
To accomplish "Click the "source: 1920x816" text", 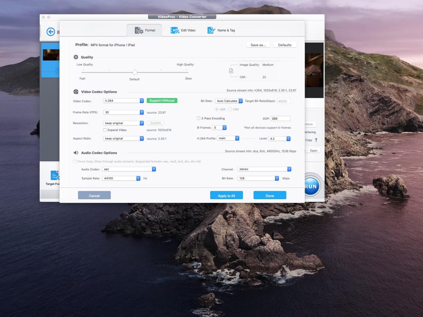I will 159,130.
